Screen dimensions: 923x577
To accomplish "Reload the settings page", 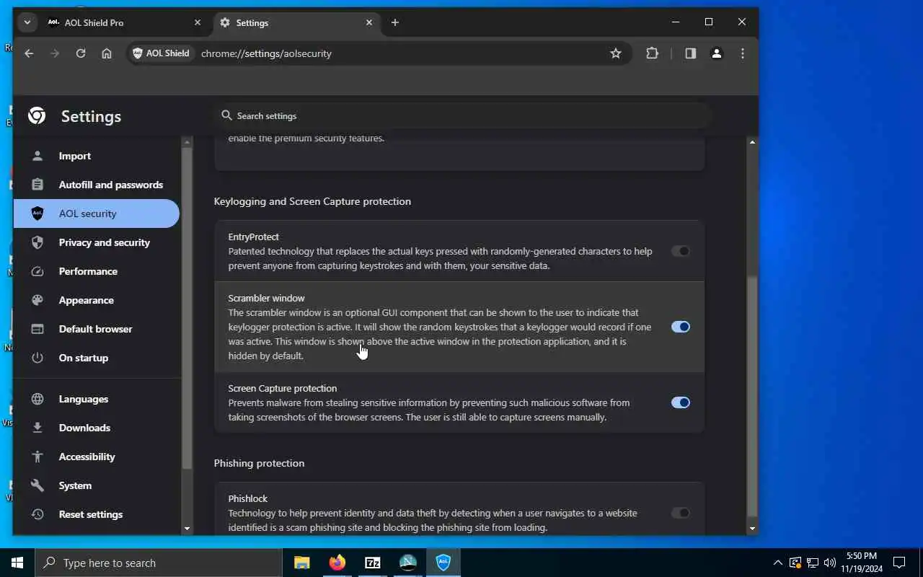I will tap(81, 53).
